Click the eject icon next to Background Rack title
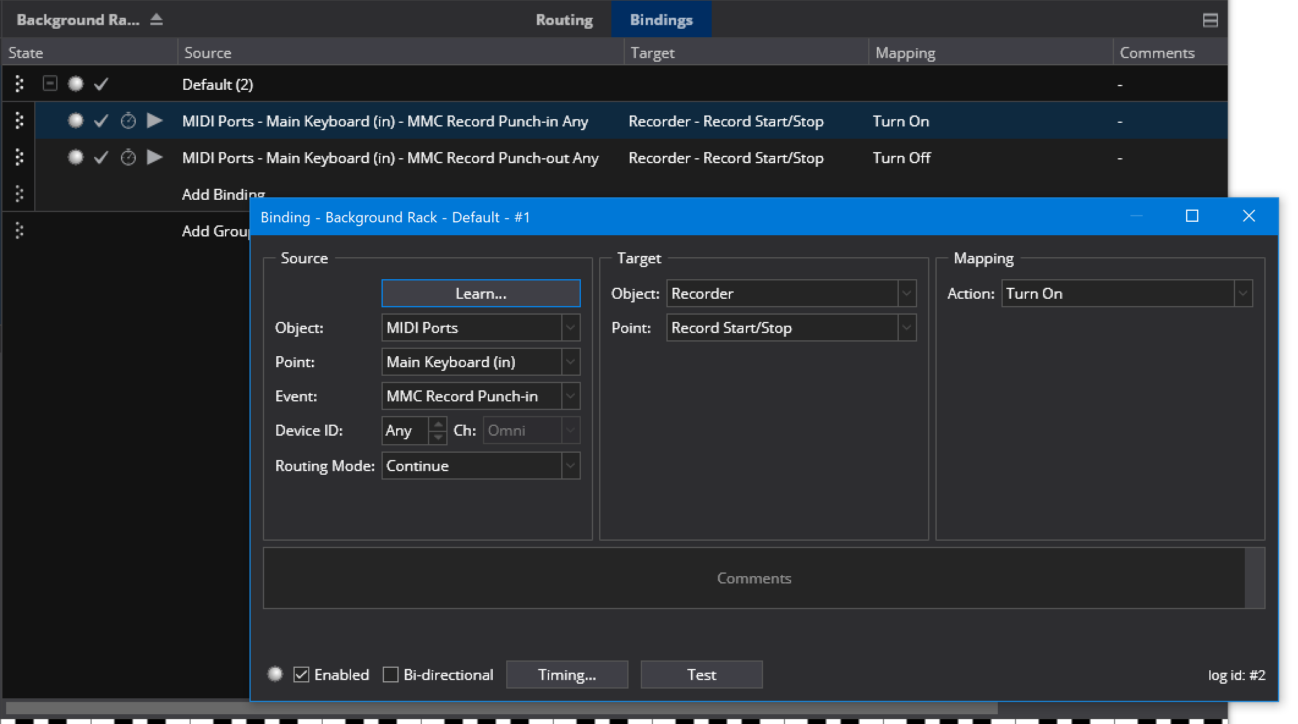Image resolution: width=1298 pixels, height=724 pixels. coord(157,20)
